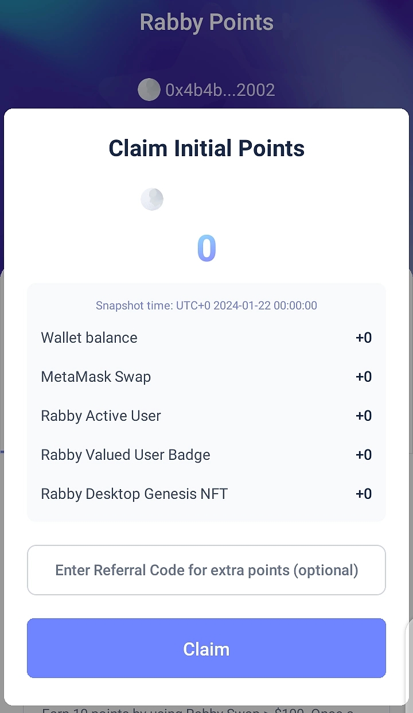Click the +0 value for Wallet balance
The image size is (413, 713).
(x=364, y=338)
